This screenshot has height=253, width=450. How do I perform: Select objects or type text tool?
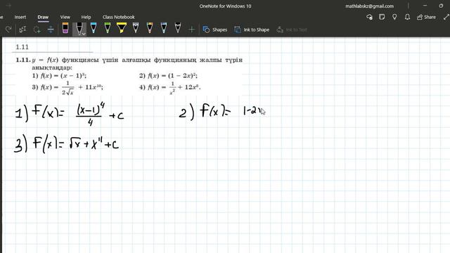click(22, 30)
